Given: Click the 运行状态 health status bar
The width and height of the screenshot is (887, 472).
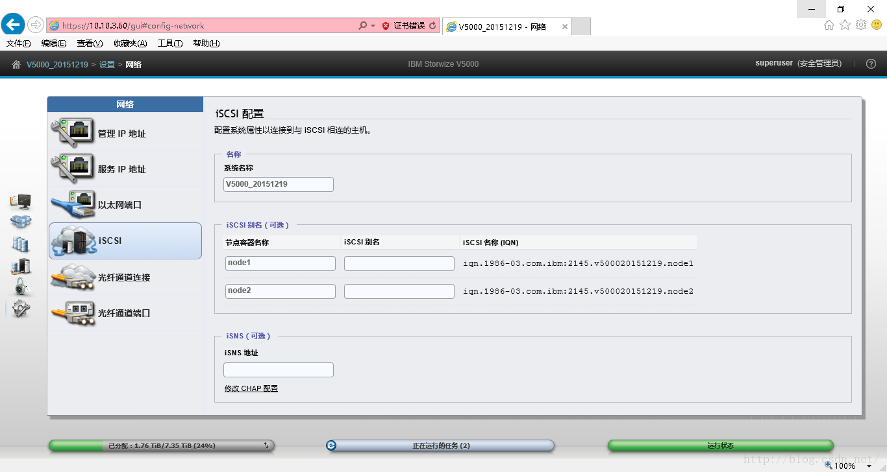Looking at the screenshot, I should [720, 445].
